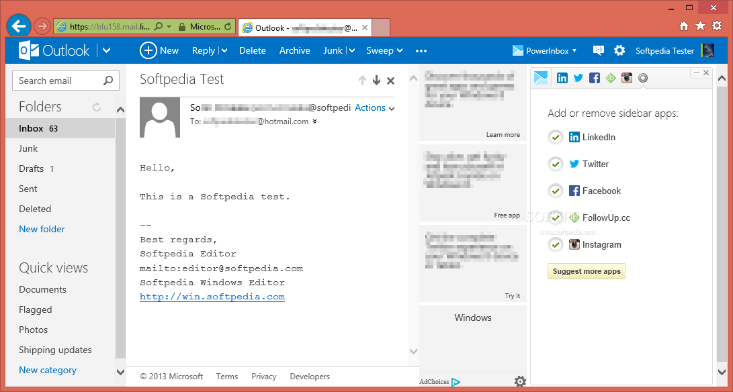Click the Privacy footer link

coord(263,377)
